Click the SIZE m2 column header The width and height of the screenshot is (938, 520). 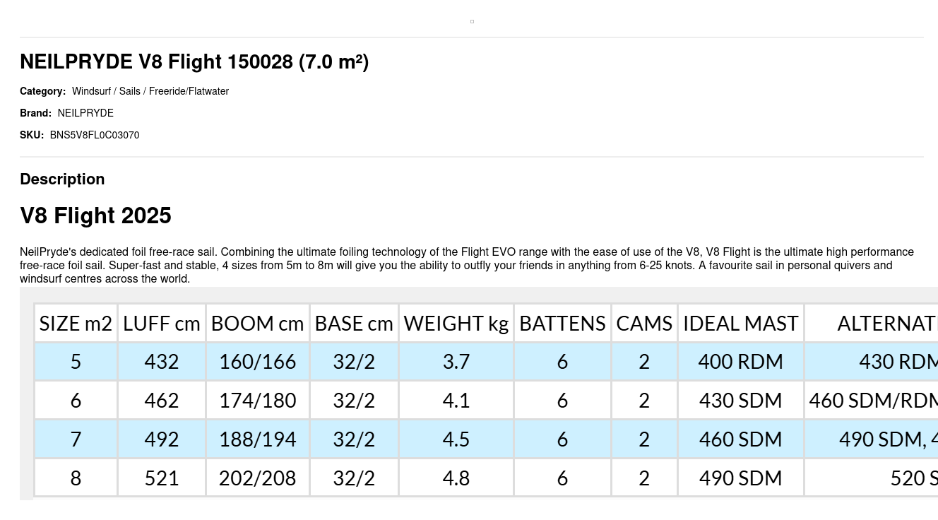pyautogui.click(x=76, y=324)
